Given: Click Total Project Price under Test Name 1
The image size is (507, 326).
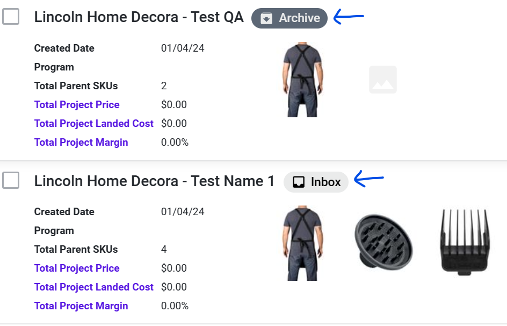Looking at the screenshot, I should click(77, 268).
